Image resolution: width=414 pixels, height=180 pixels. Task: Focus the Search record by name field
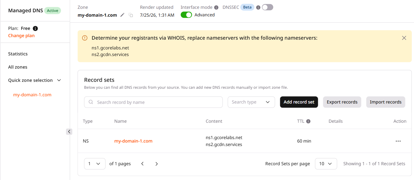pyautogui.click(x=153, y=102)
